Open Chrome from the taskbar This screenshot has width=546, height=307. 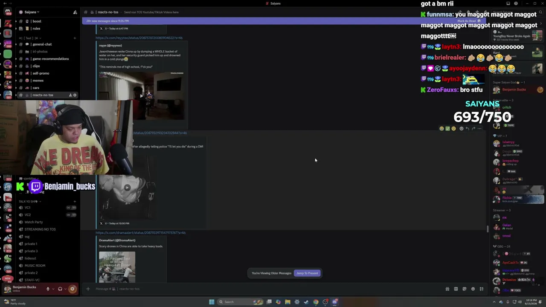(316, 302)
